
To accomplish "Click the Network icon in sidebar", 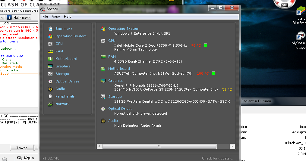I will [x=50, y=104].
